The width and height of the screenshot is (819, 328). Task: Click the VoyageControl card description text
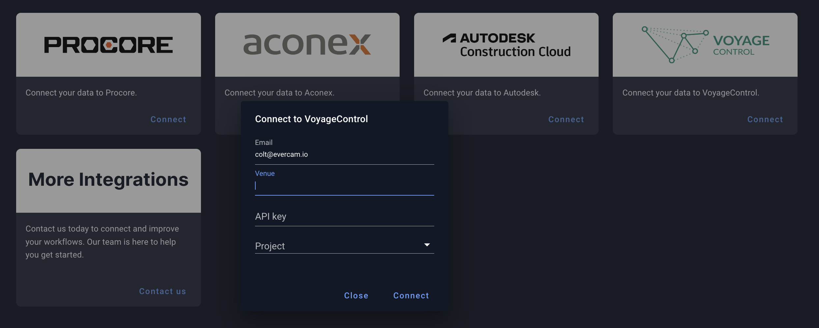point(691,93)
